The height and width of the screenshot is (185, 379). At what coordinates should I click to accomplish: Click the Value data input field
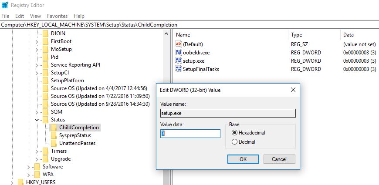pyautogui.click(x=190, y=133)
